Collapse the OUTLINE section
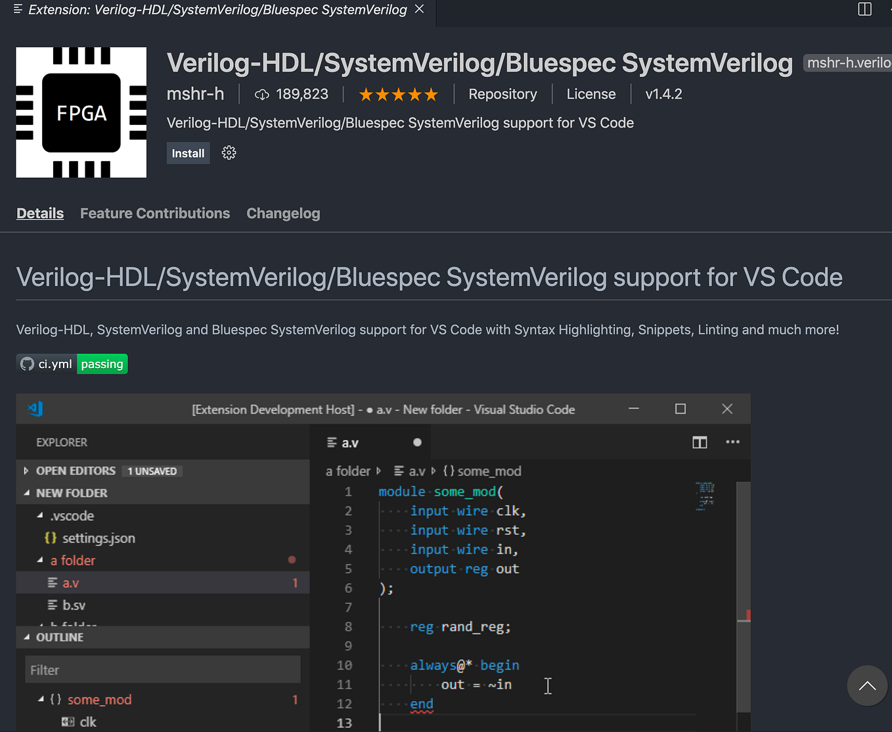This screenshot has height=732, width=892. (26, 637)
